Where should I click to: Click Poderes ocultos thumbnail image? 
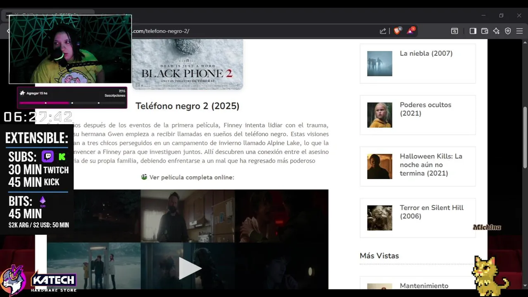coord(380,115)
